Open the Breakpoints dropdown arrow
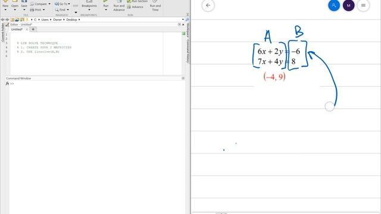 point(89,10)
